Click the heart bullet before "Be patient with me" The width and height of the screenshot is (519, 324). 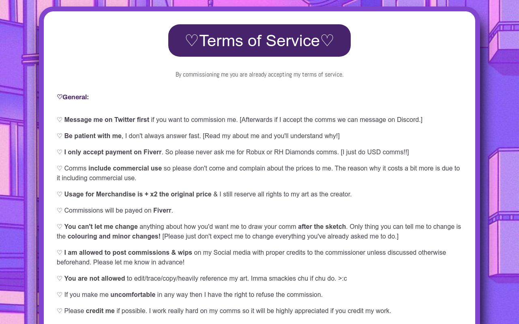(x=60, y=136)
